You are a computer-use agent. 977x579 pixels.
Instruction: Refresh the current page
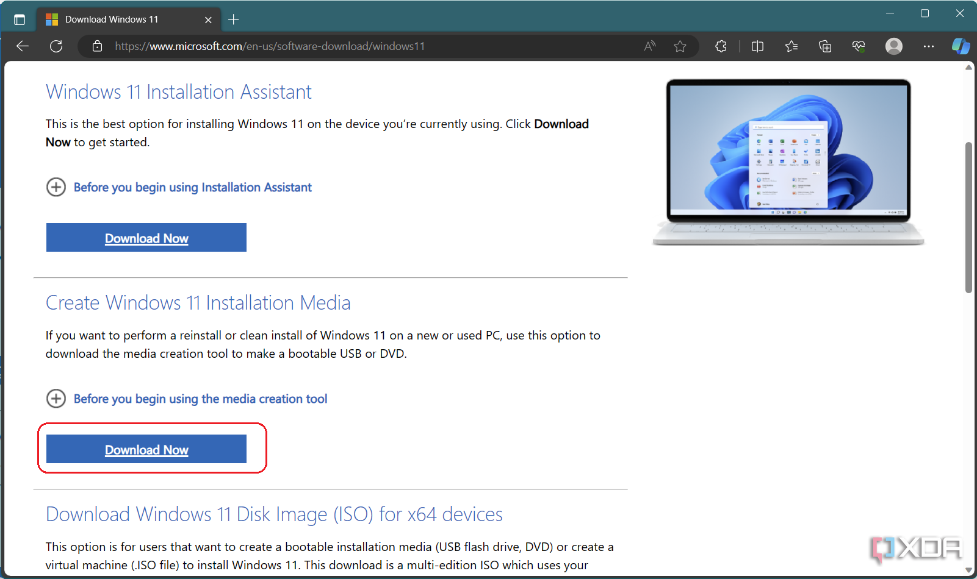tap(56, 46)
